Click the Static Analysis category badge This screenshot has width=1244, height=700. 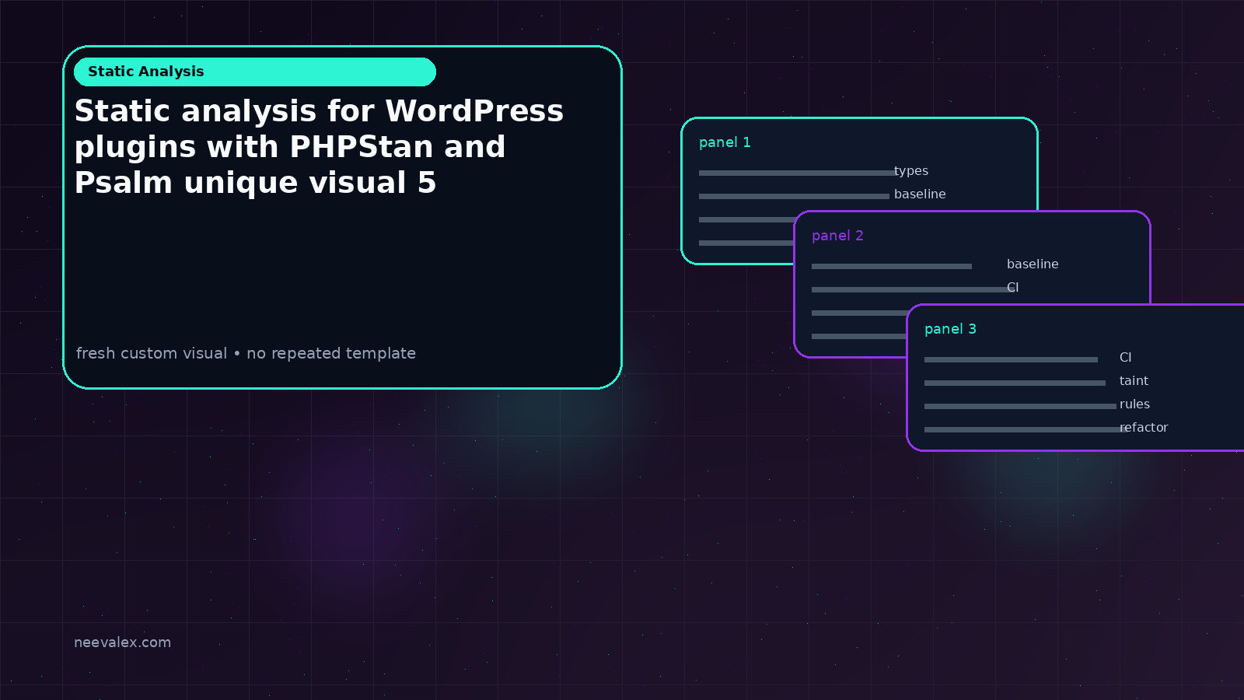pyautogui.click(x=255, y=72)
